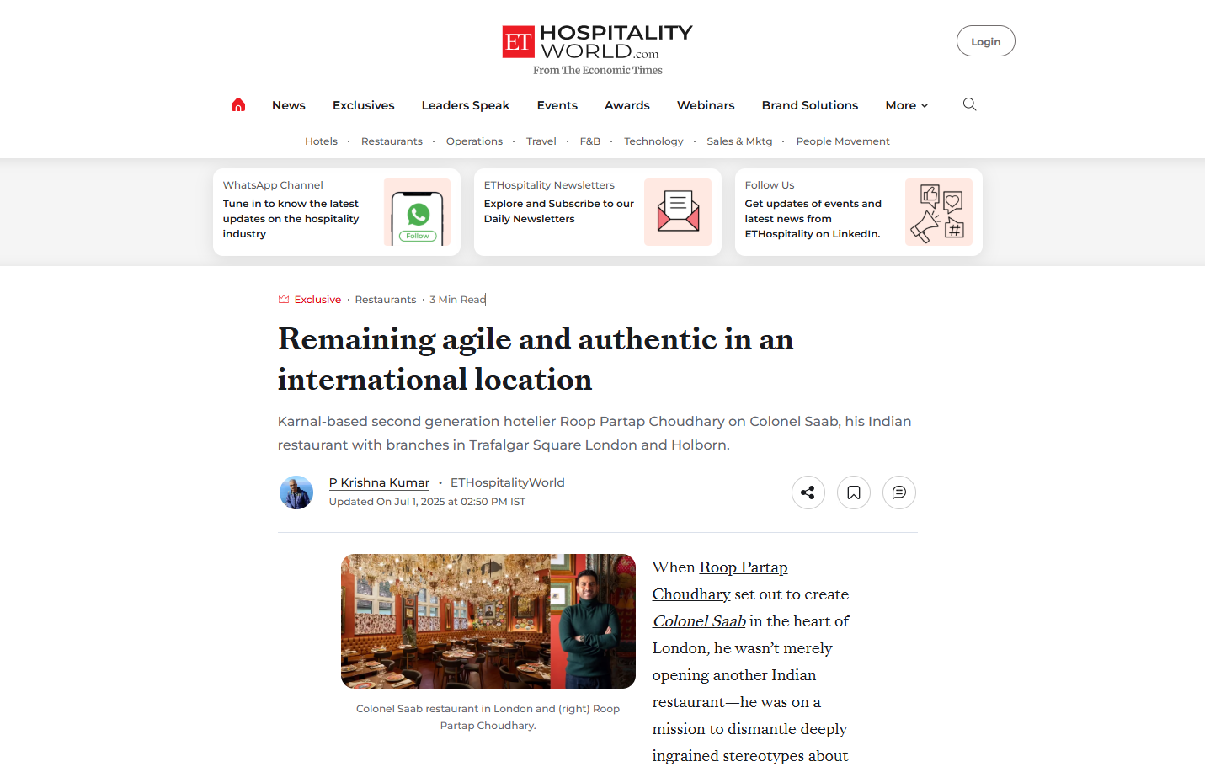Click the photo caption about Colonel Saab
Screen dimensions: 1205x772
pyautogui.click(x=488, y=717)
